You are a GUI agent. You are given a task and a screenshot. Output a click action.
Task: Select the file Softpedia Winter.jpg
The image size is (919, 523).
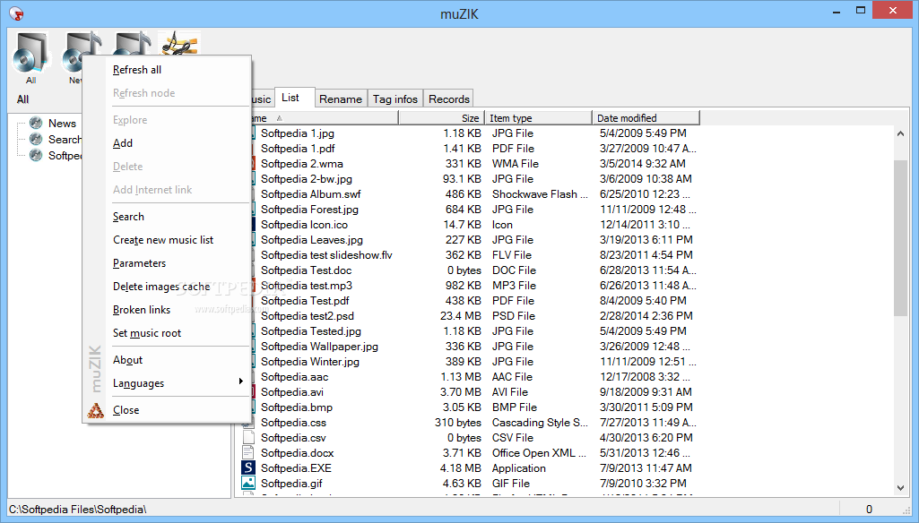(x=310, y=362)
